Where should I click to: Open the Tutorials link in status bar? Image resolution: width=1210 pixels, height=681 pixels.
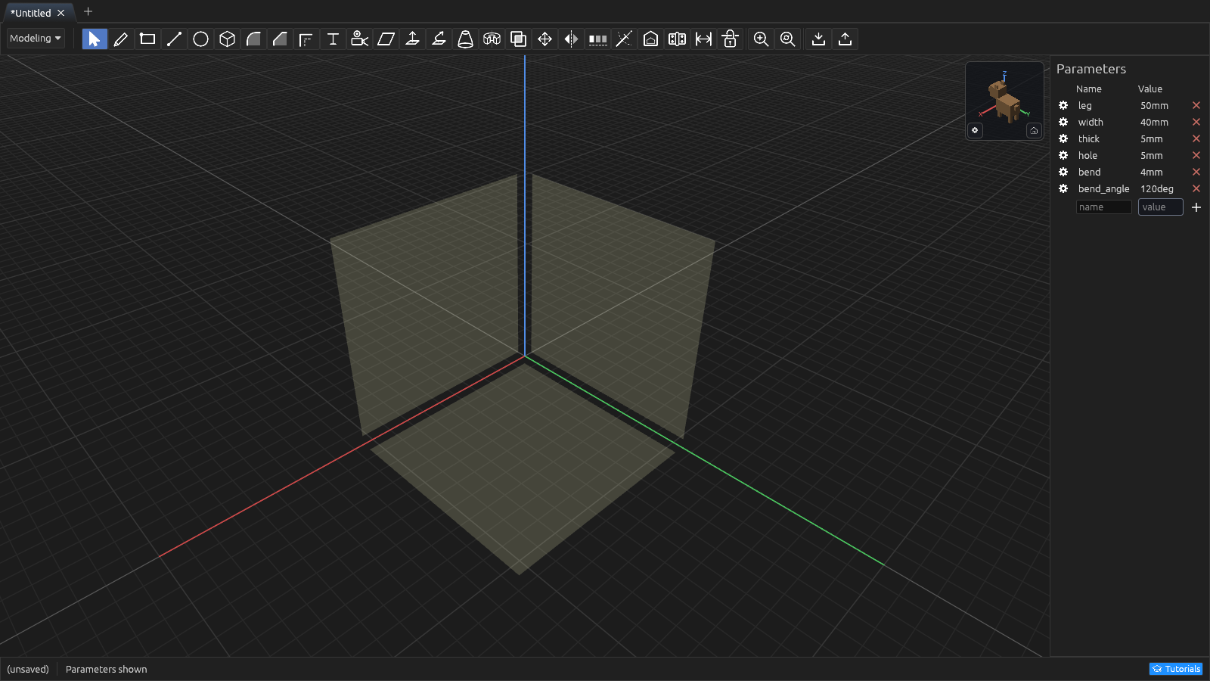[x=1176, y=669]
